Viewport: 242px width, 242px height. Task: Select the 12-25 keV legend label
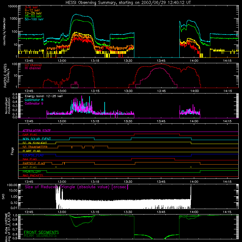(x=33, y=13)
